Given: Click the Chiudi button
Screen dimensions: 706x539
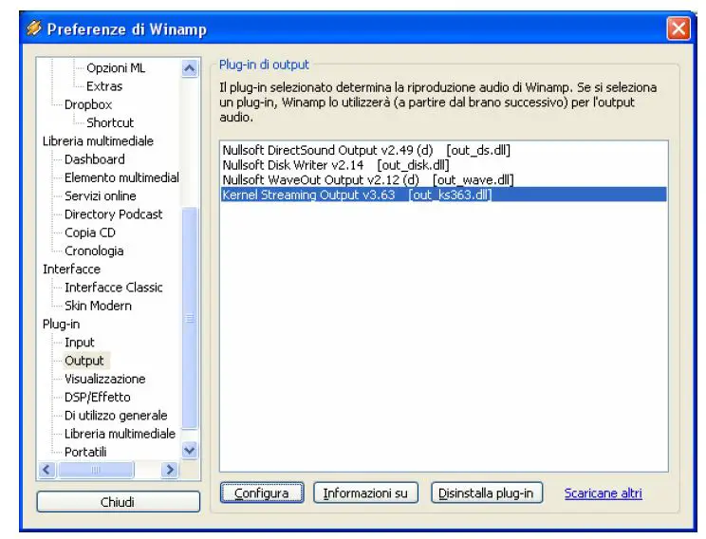Looking at the screenshot, I should (118, 502).
